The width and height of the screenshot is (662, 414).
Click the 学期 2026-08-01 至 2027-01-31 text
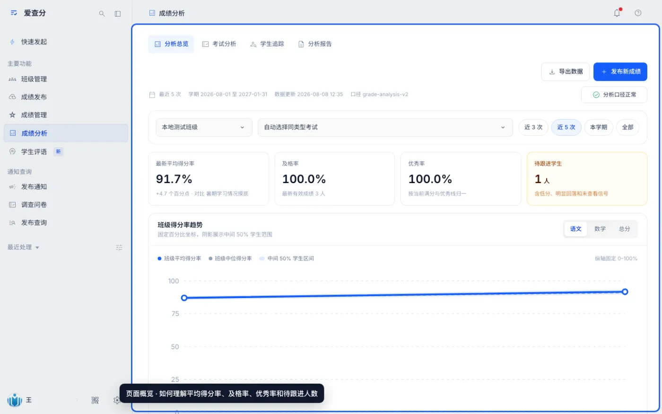228,95
